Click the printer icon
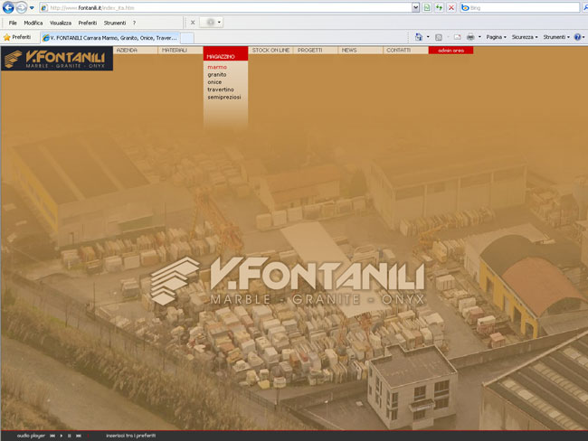The height and width of the screenshot is (441, 588). coord(470,37)
